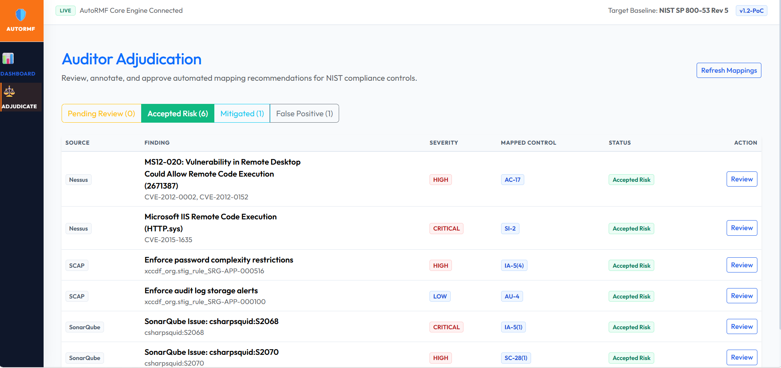Click Accepted Risk status on AU-4 row
Image resolution: width=781 pixels, height=368 pixels.
tap(631, 296)
